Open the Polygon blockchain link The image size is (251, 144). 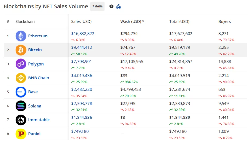point(36,64)
